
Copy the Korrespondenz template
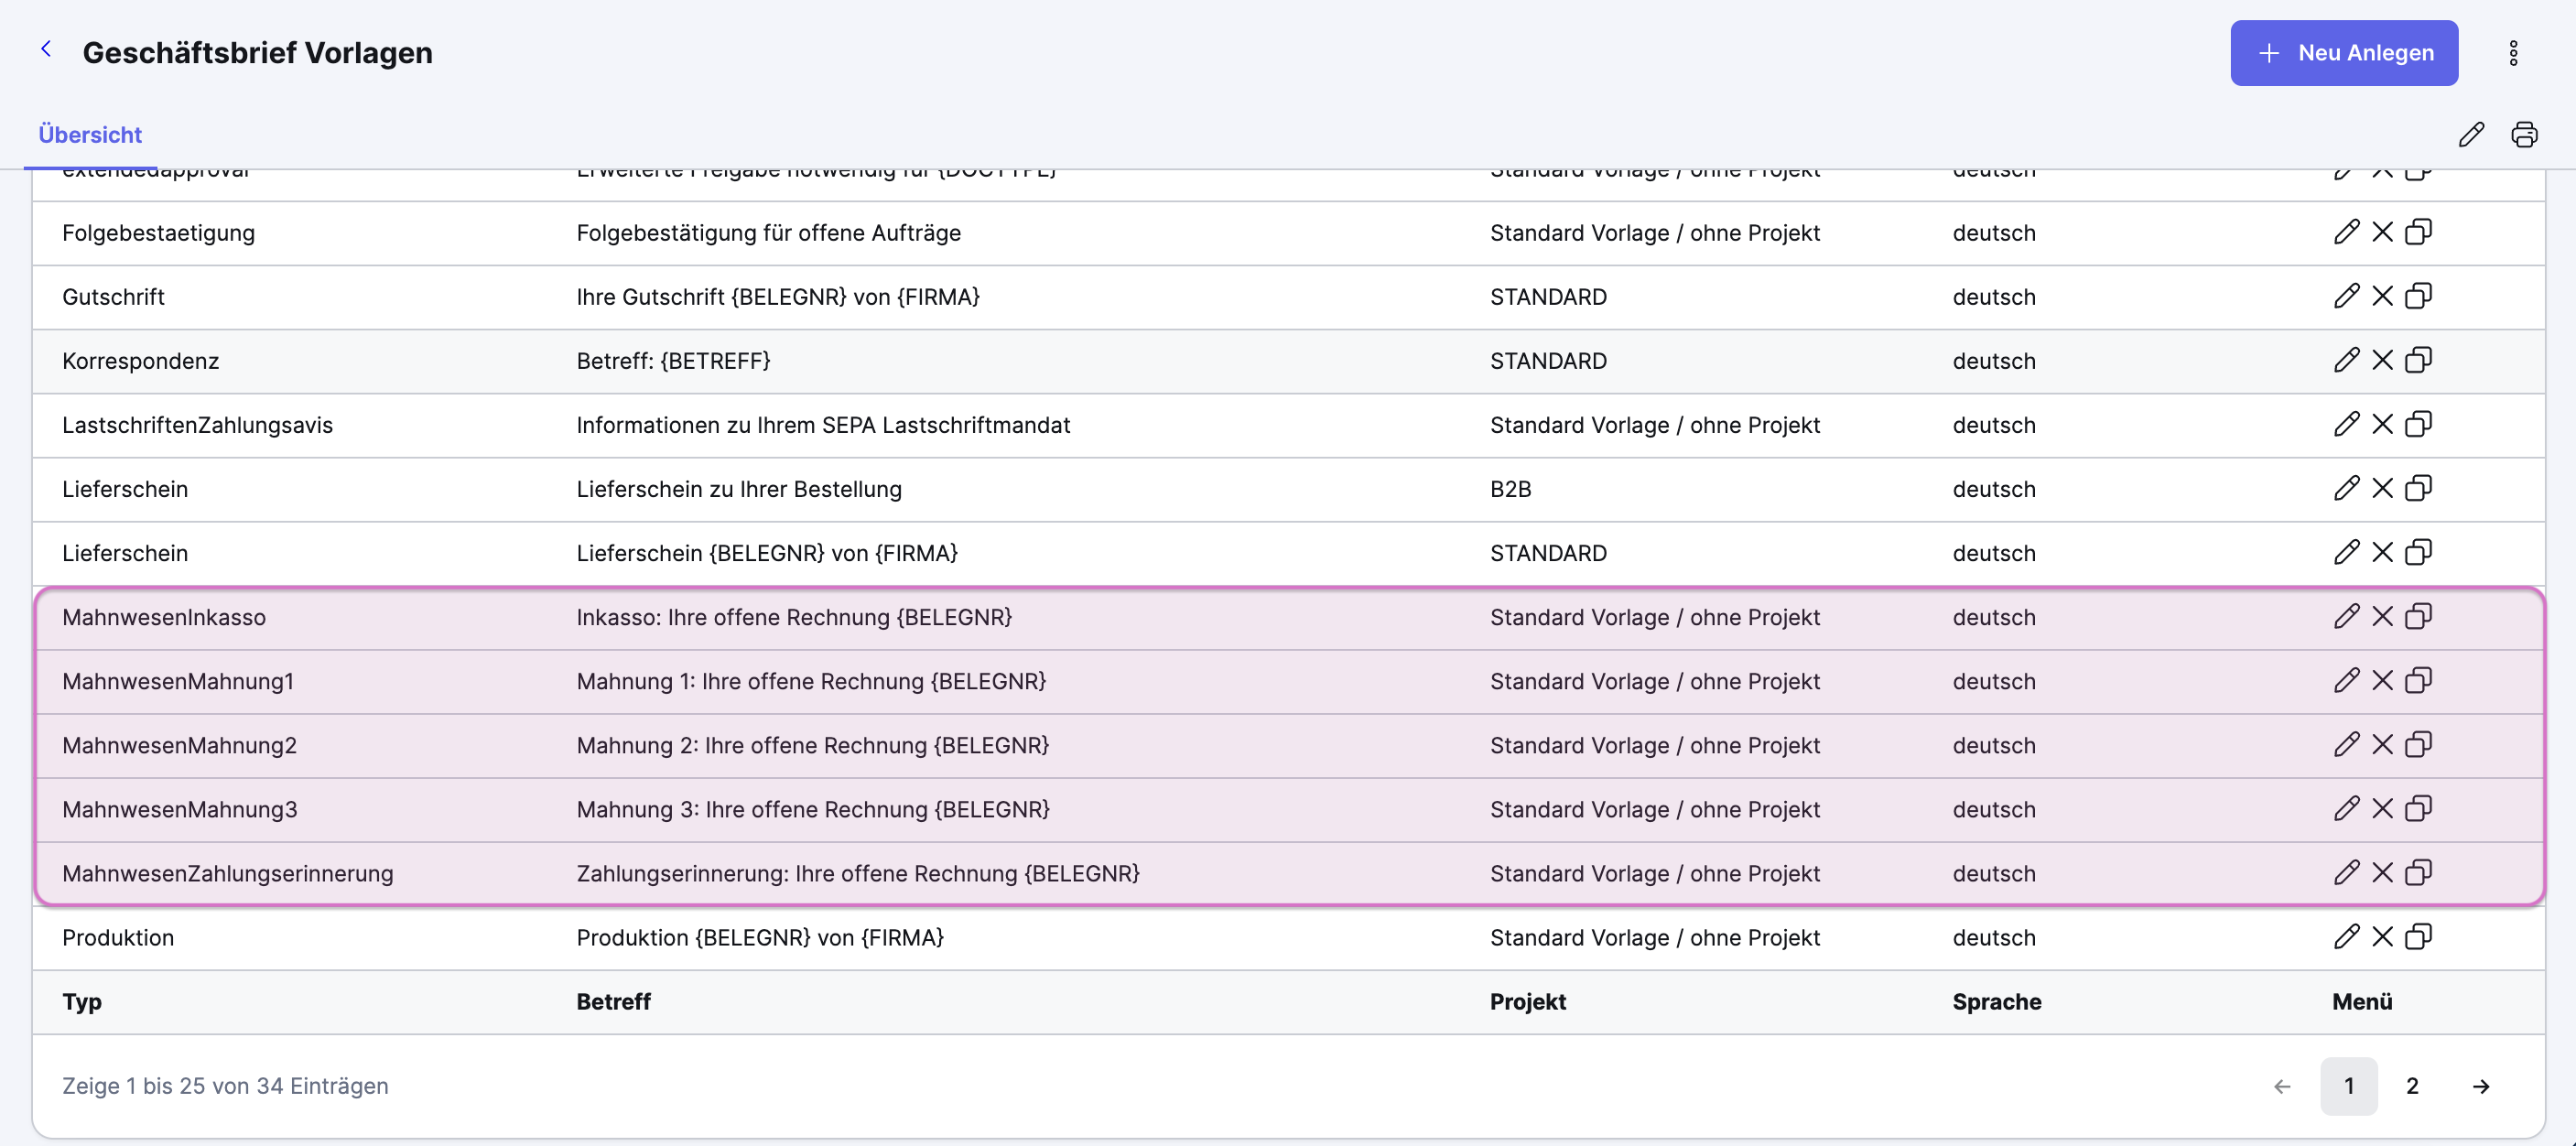coord(2418,360)
